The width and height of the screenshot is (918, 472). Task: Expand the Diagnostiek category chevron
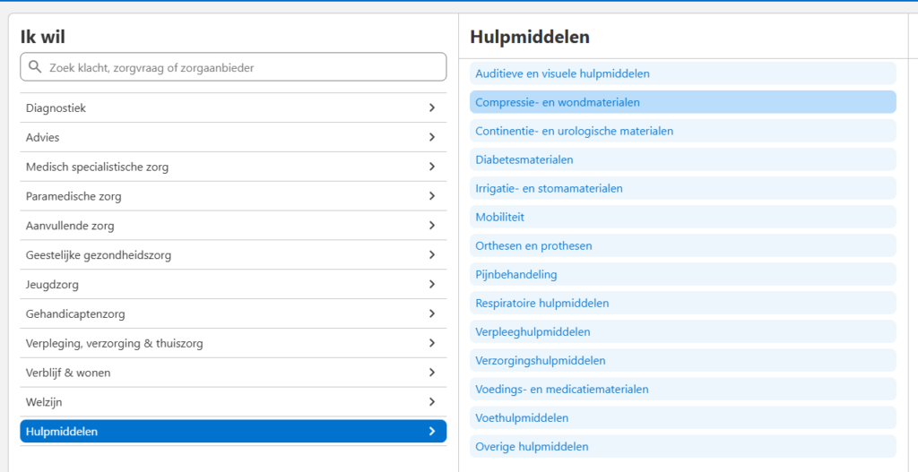click(432, 108)
